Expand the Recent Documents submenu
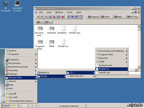Viewport: 144px width, 108px height. pos(21,67)
